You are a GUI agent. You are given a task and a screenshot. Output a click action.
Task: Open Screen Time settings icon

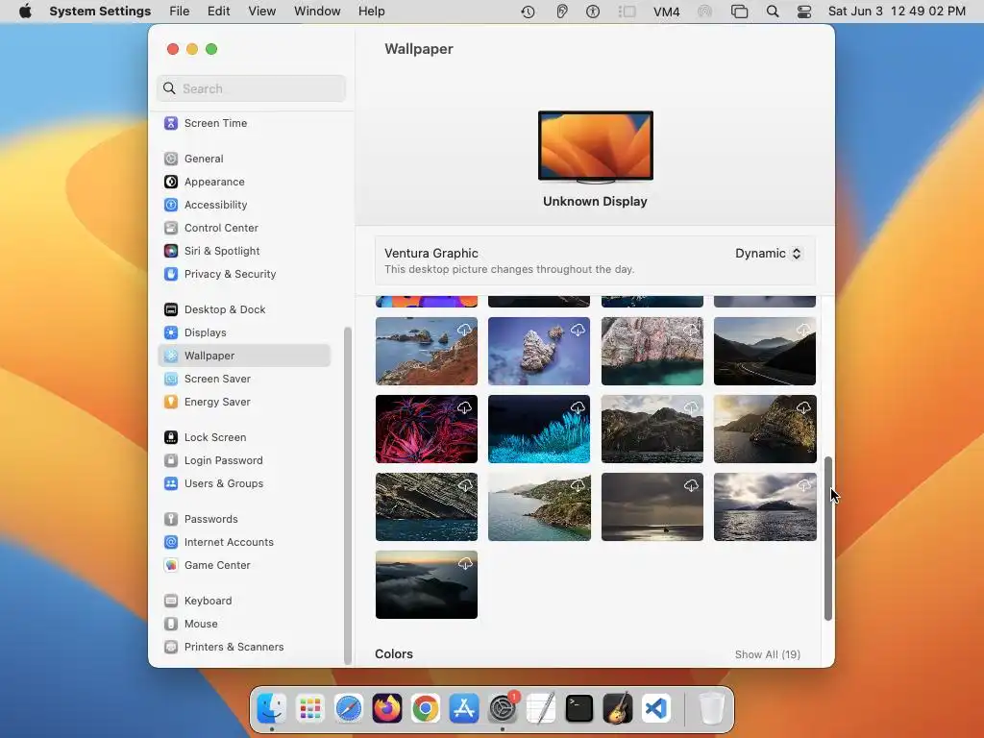tap(171, 123)
